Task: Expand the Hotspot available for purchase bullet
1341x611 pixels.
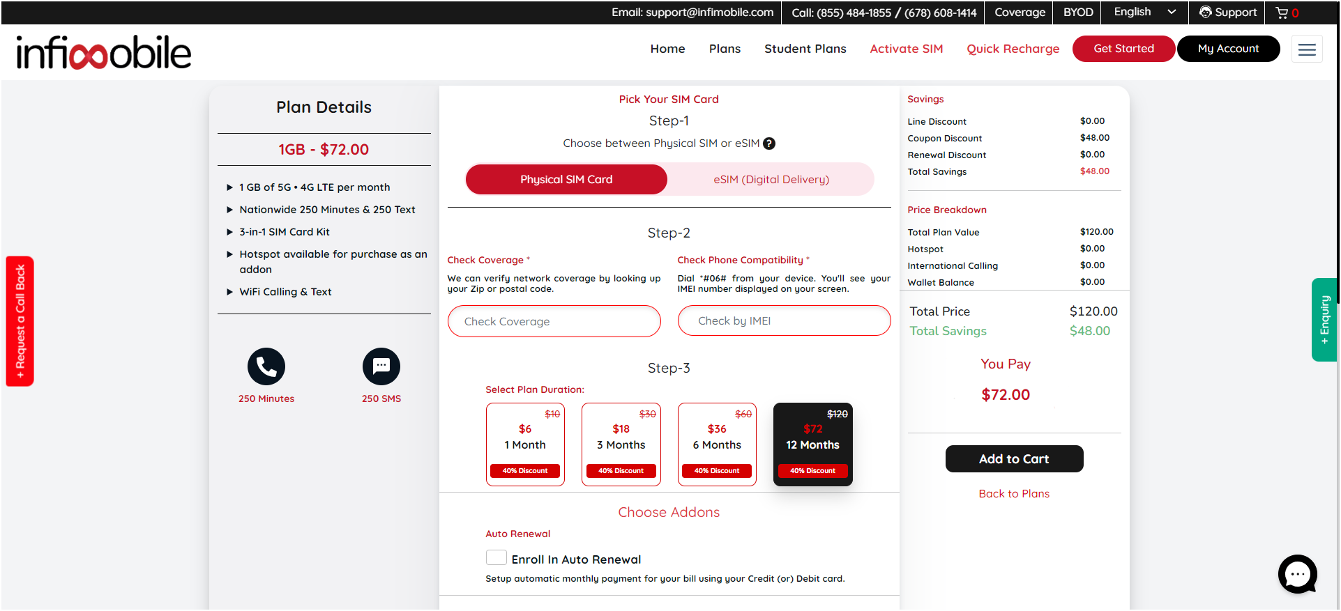Action: click(x=229, y=254)
